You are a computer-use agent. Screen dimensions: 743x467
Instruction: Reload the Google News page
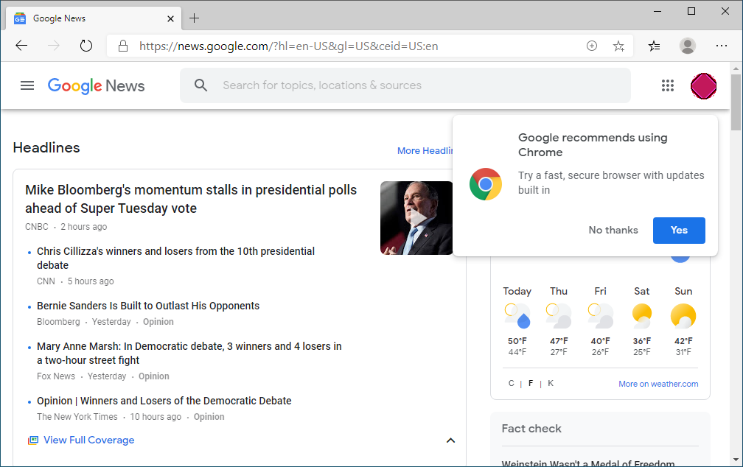tap(86, 46)
